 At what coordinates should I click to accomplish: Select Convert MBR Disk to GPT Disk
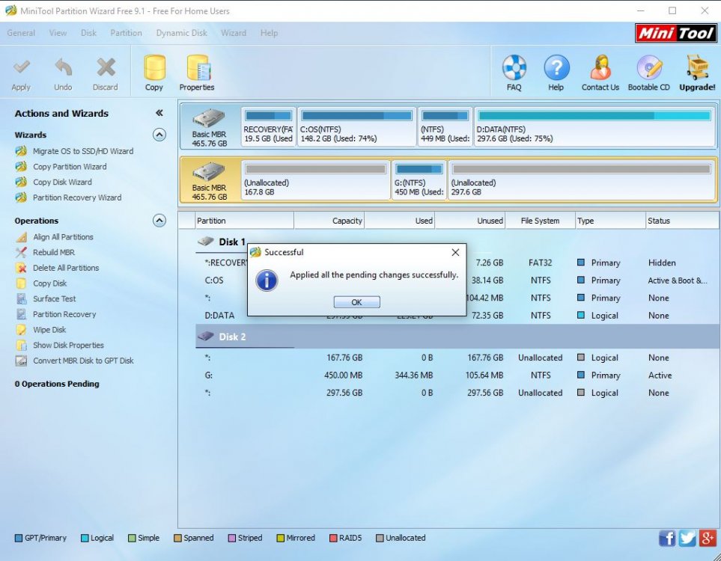(82, 361)
